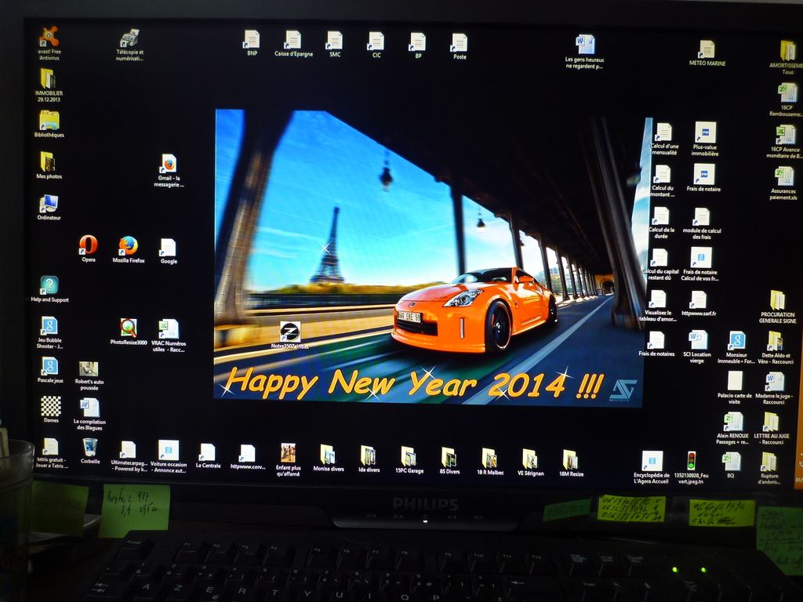The image size is (803, 602).
Task: Open the PhotoResize3000 shortcut
Action: click(x=129, y=328)
